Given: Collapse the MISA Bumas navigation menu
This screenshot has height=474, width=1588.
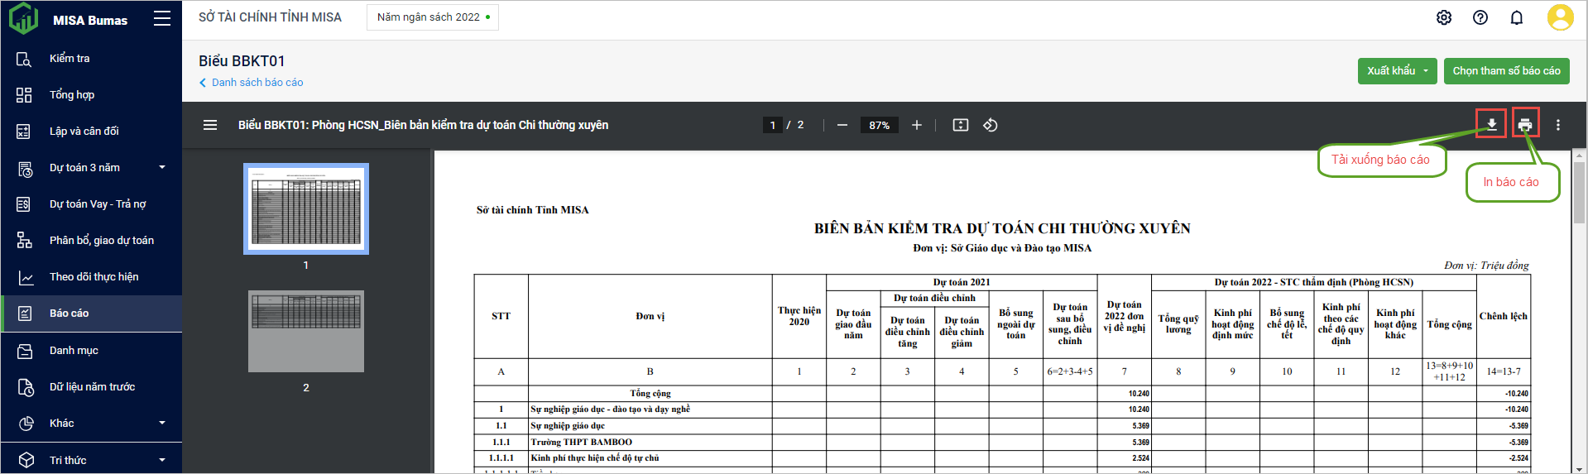Looking at the screenshot, I should pos(162,19).
